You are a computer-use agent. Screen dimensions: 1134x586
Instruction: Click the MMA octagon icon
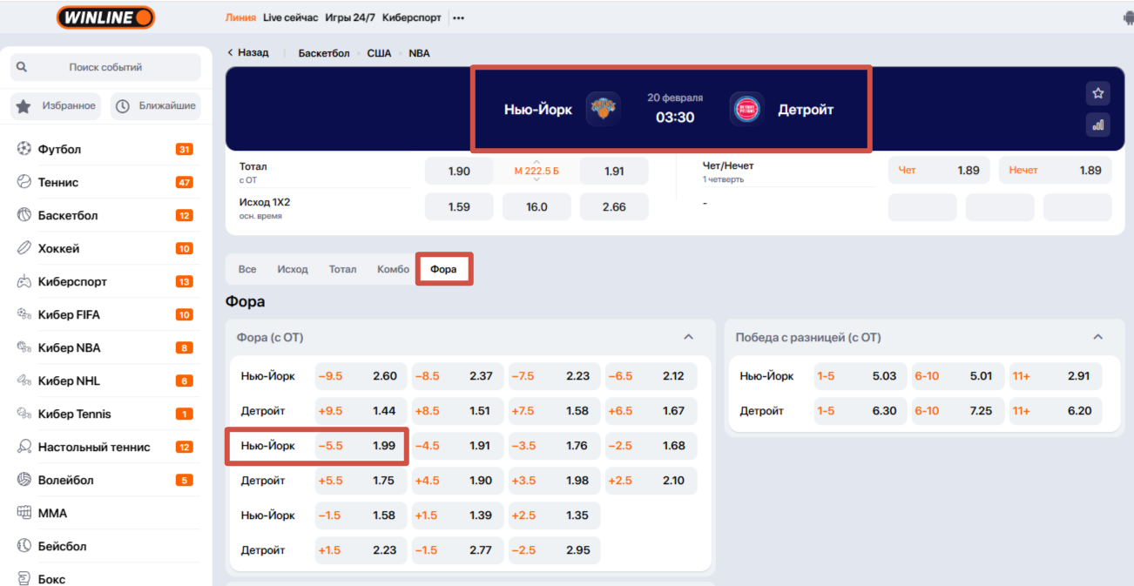[x=24, y=513]
